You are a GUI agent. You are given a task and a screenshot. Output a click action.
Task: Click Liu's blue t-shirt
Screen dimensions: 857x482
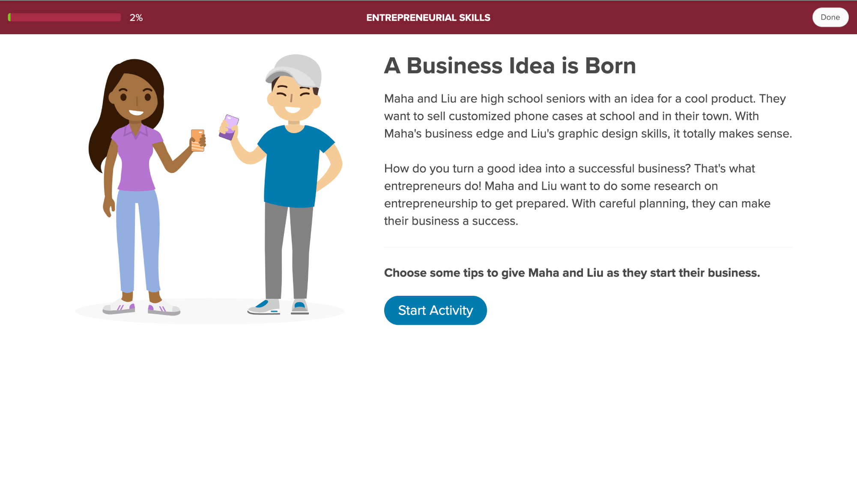point(293,167)
